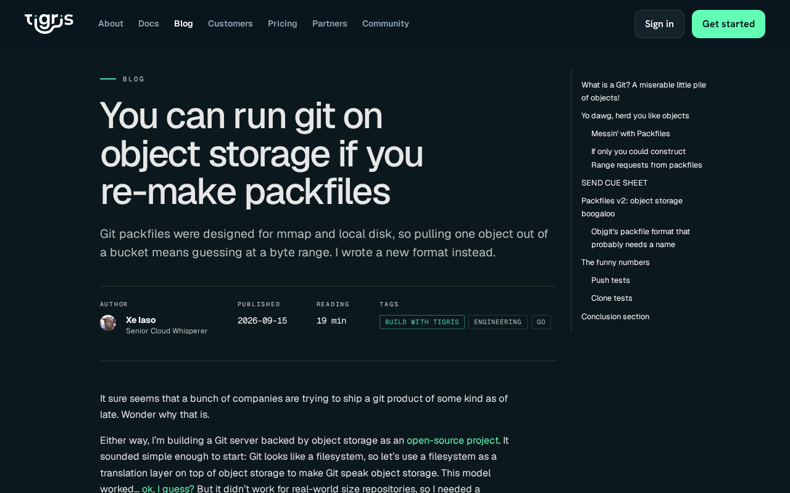This screenshot has width=790, height=493.
Task: Open the Partners page
Action: [330, 23]
